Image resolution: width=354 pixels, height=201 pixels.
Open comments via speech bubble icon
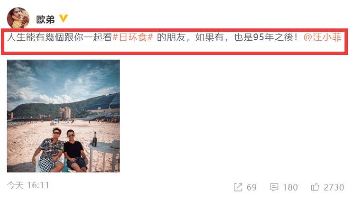[274, 187]
